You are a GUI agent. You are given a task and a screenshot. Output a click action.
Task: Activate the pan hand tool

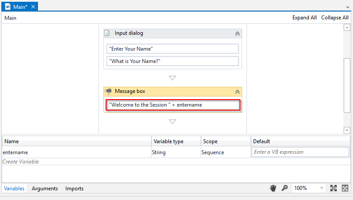(273, 188)
